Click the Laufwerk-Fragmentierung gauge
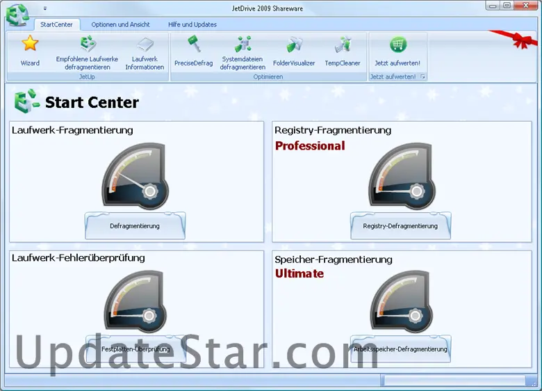This screenshot has width=542, height=391. (135, 176)
